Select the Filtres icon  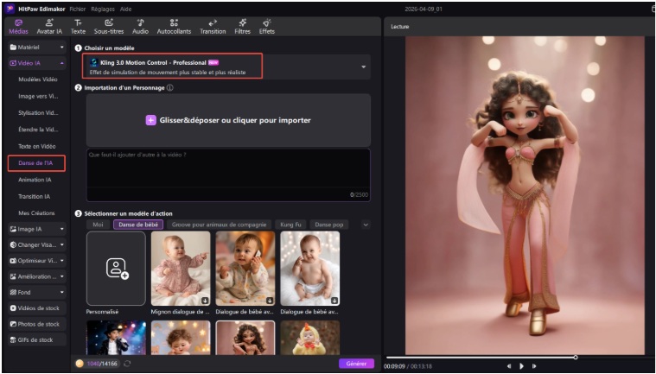coord(243,22)
